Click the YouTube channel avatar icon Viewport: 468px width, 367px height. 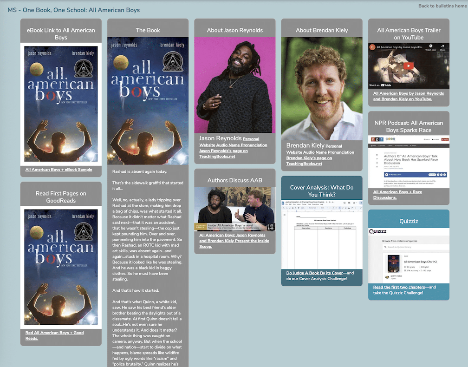click(372, 47)
